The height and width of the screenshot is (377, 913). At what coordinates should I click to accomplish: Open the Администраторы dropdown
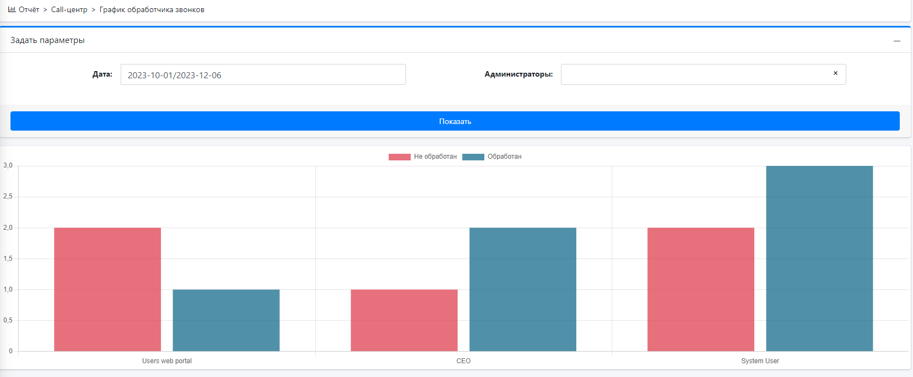[x=694, y=74]
